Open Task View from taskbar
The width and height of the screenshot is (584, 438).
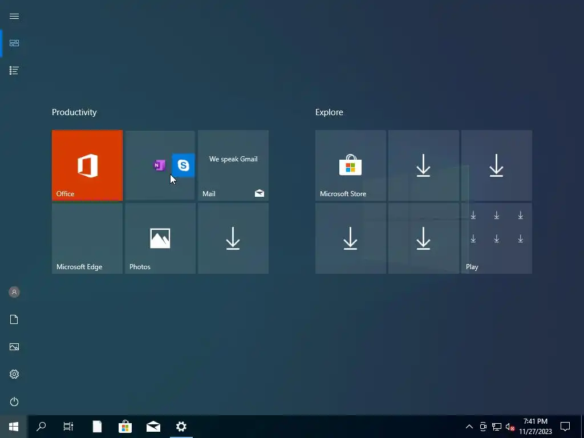(x=68, y=427)
